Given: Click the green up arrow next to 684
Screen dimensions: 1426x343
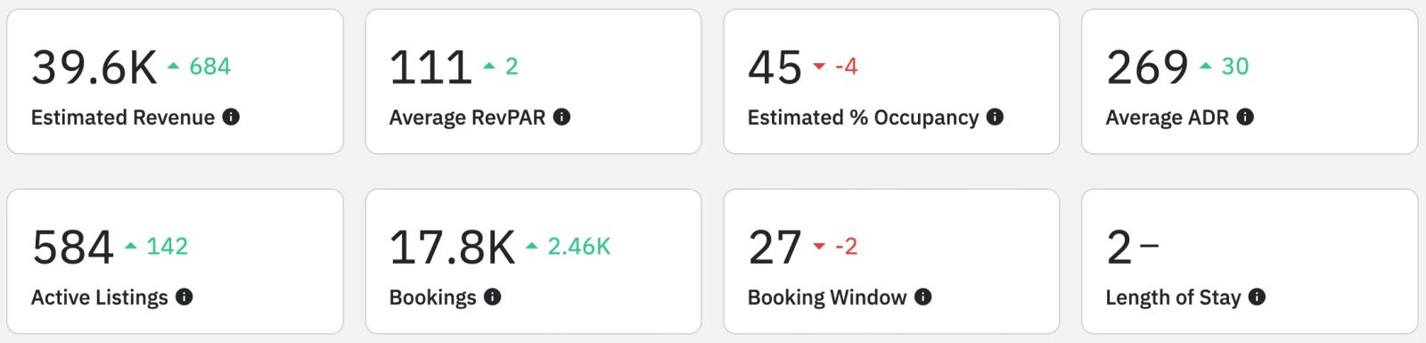Looking at the screenshot, I should point(173,66).
